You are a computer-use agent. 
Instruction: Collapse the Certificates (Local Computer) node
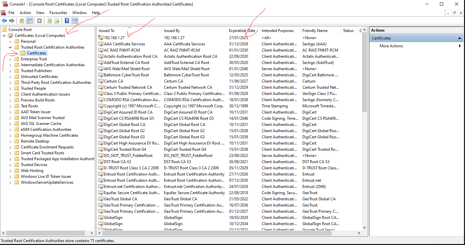(4, 36)
